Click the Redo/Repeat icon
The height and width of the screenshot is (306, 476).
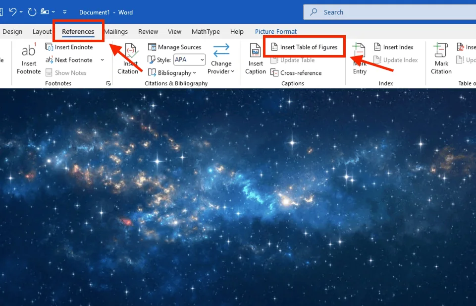(32, 12)
